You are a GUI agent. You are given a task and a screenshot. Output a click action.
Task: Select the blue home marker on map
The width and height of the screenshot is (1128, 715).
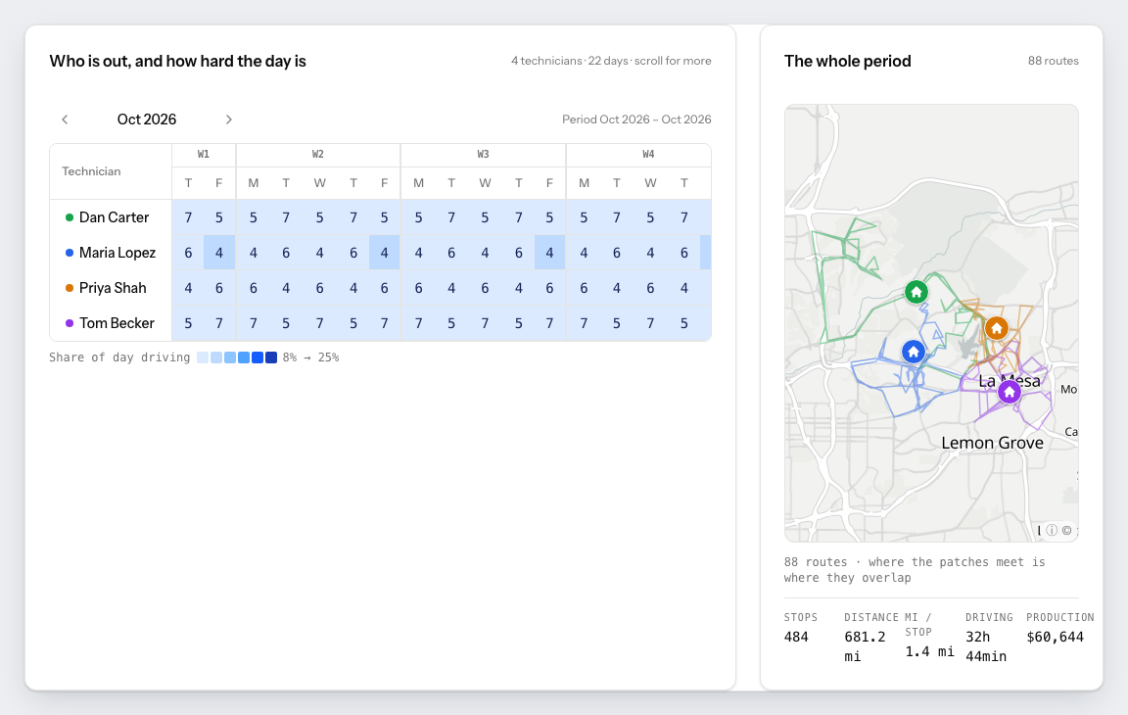(x=914, y=352)
